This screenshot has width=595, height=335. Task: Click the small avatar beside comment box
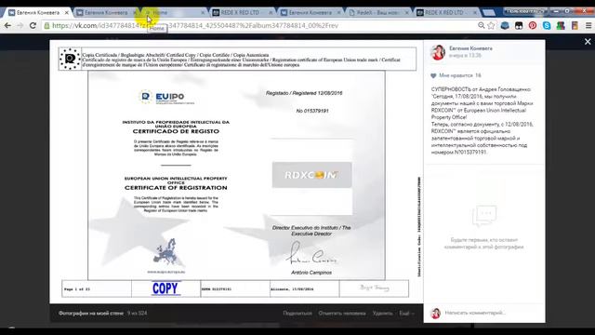(x=436, y=313)
